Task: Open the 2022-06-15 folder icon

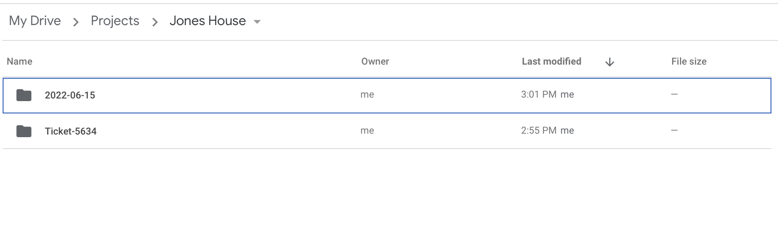Action: [24, 95]
